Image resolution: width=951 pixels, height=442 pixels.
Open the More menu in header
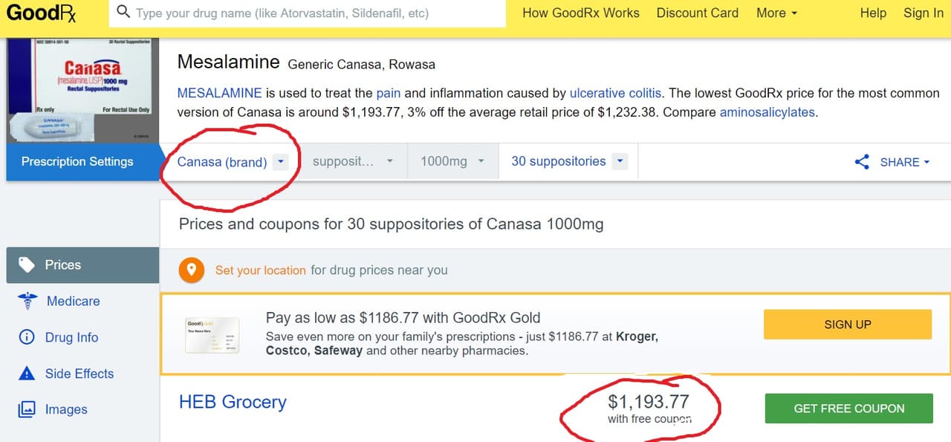point(776,13)
